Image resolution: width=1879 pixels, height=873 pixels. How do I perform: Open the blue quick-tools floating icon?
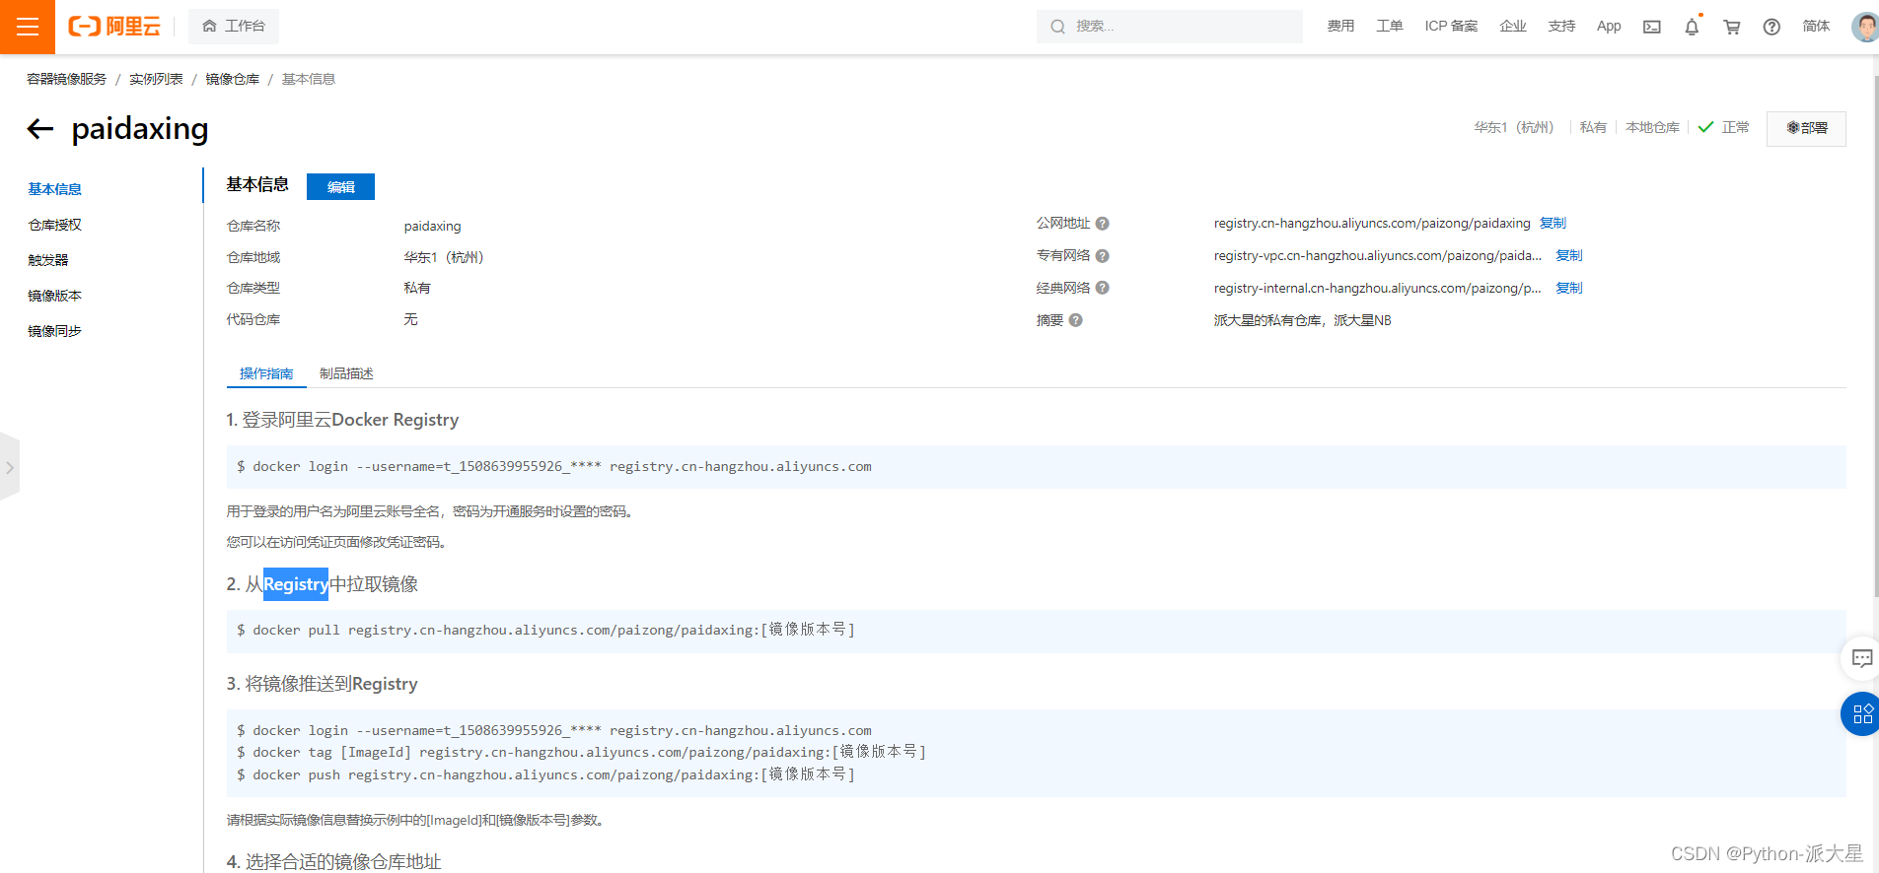click(x=1861, y=713)
